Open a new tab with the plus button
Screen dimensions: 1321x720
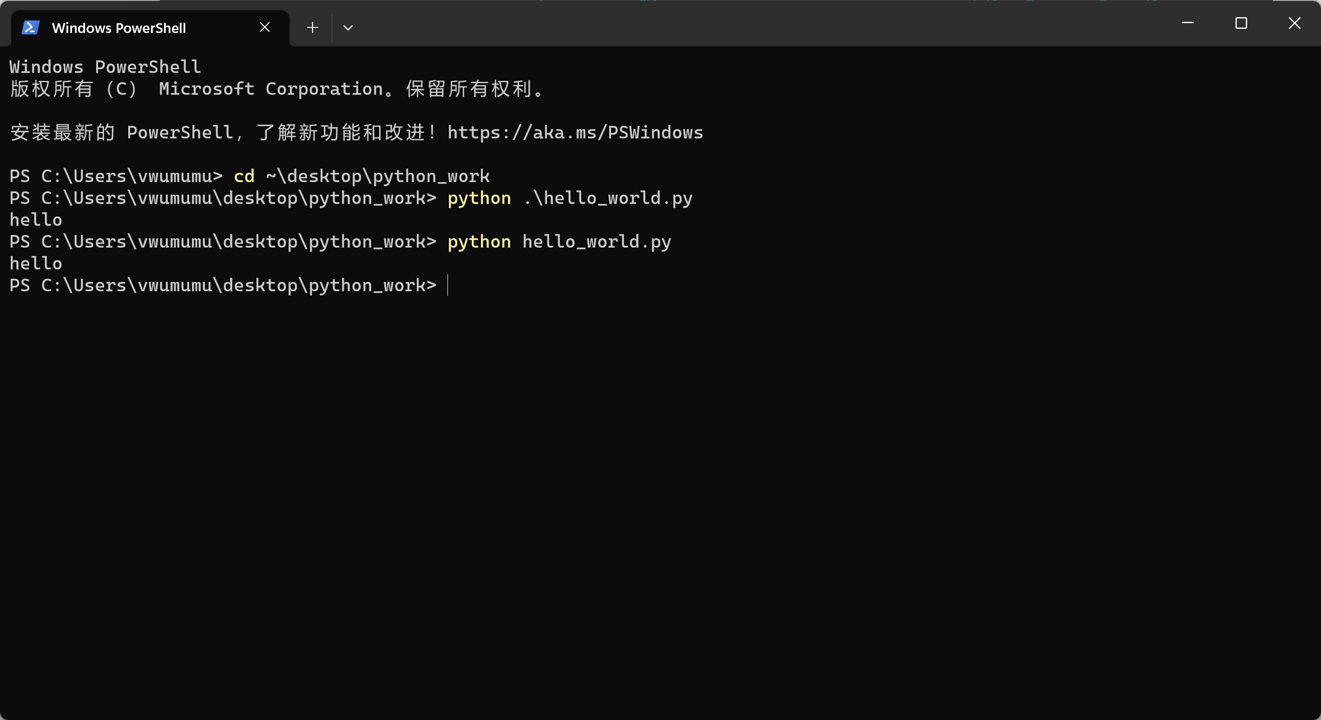click(312, 28)
